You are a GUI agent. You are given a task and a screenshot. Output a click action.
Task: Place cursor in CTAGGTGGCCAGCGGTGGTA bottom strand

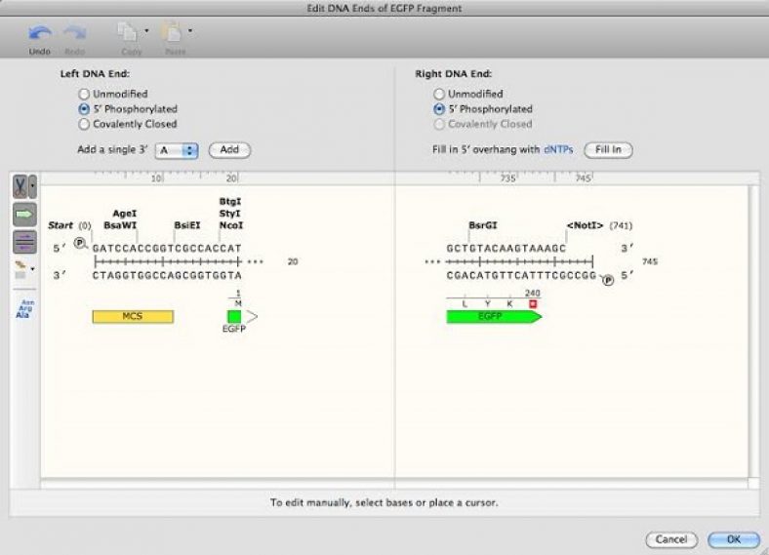[167, 275]
